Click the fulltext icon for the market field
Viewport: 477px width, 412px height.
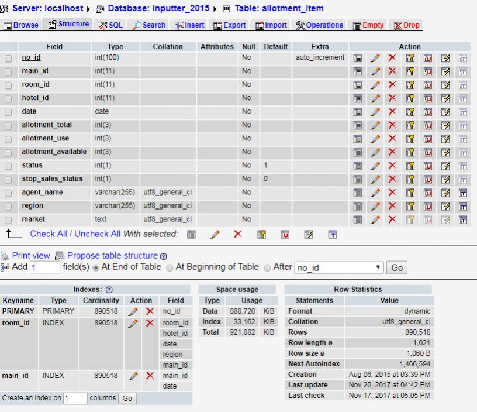click(x=463, y=220)
